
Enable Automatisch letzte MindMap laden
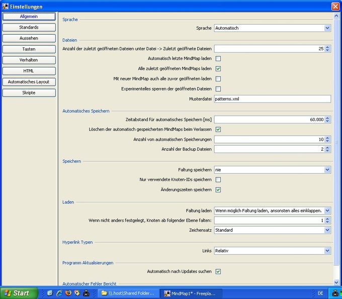(218, 59)
